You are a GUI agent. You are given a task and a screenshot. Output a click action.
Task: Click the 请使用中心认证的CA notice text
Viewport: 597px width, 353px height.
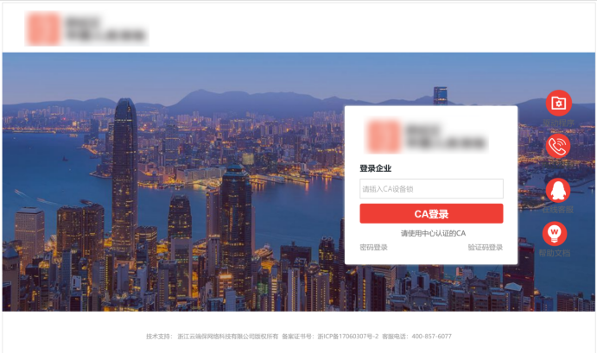(x=434, y=233)
